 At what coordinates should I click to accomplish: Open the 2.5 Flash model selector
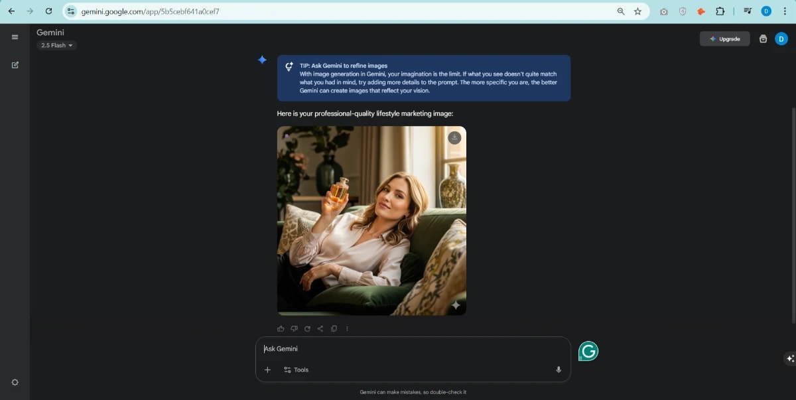click(x=56, y=45)
